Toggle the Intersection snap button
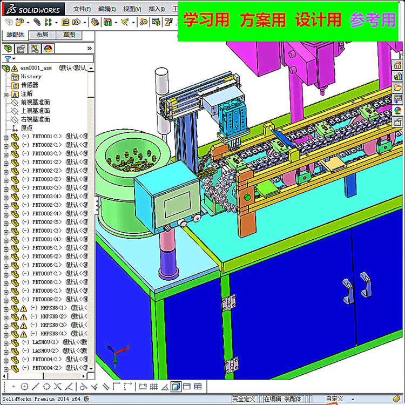This screenshot has width=405, height=405. 58,387
